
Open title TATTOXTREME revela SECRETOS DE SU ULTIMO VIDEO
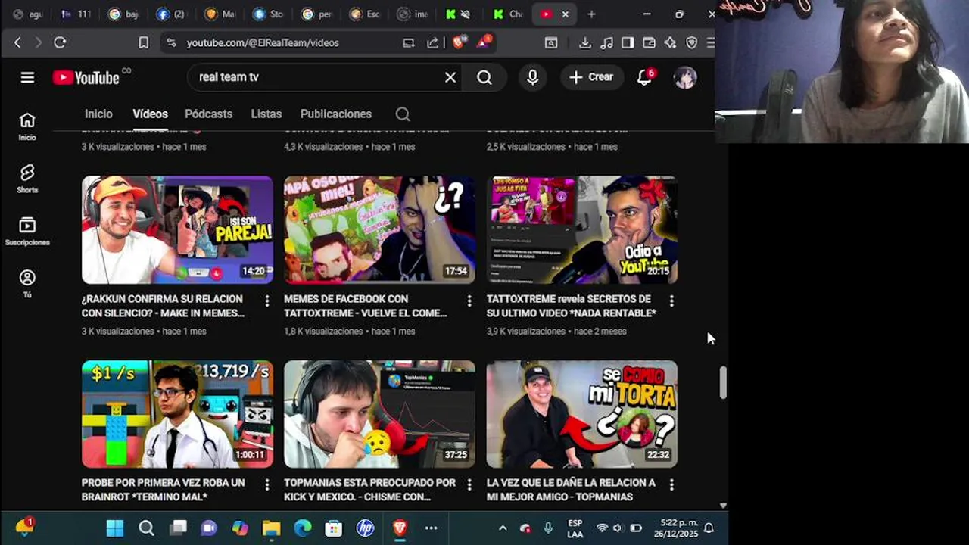point(572,306)
